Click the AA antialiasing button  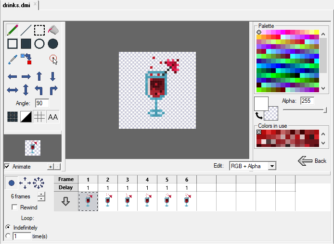click(53, 117)
